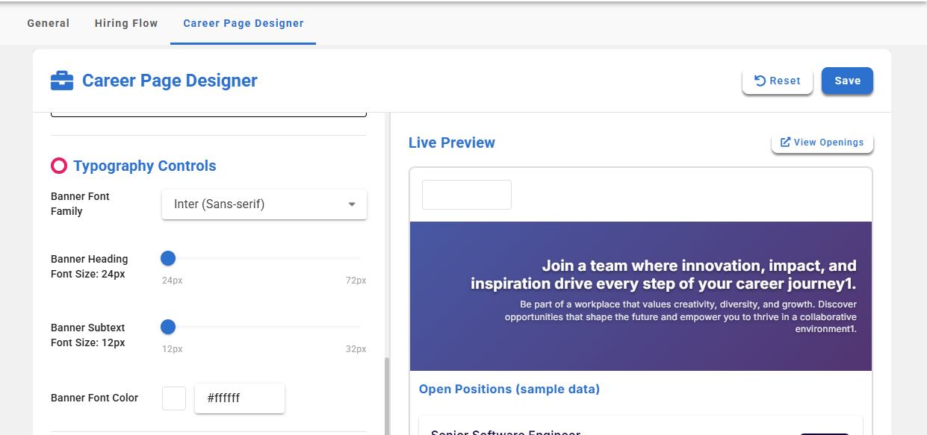Screen dimensions: 927x435
Task: Open the white Banner Font Color swatch
Action: pos(174,398)
